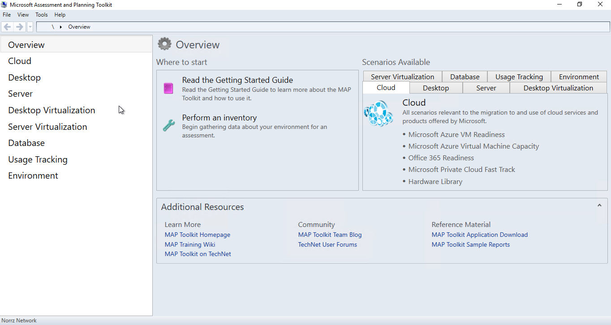Open the MAP Toolkit Homepage link
The width and height of the screenshot is (611, 325).
pos(197,235)
